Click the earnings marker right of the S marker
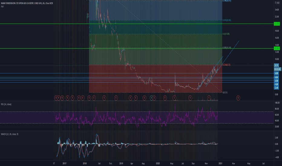The width and height of the screenshot is (282, 166). point(154,98)
